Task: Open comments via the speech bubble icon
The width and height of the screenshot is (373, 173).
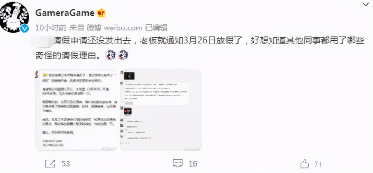Action: (178, 163)
